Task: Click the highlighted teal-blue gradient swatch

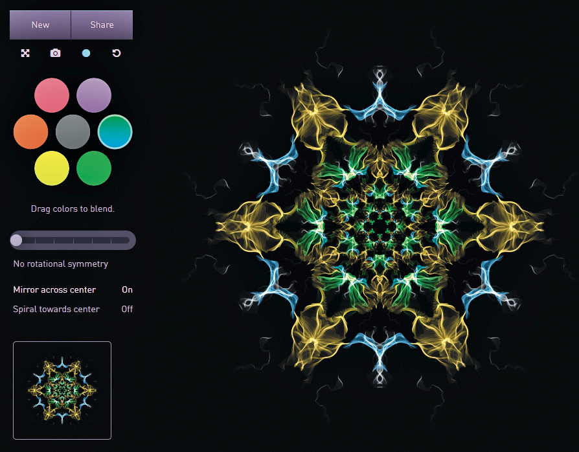Action: (x=115, y=132)
